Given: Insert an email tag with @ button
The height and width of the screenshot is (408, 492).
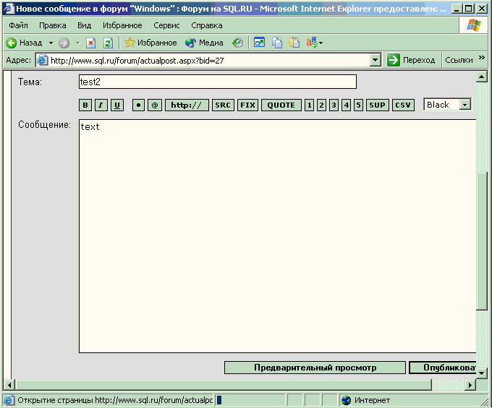Looking at the screenshot, I should [x=154, y=105].
